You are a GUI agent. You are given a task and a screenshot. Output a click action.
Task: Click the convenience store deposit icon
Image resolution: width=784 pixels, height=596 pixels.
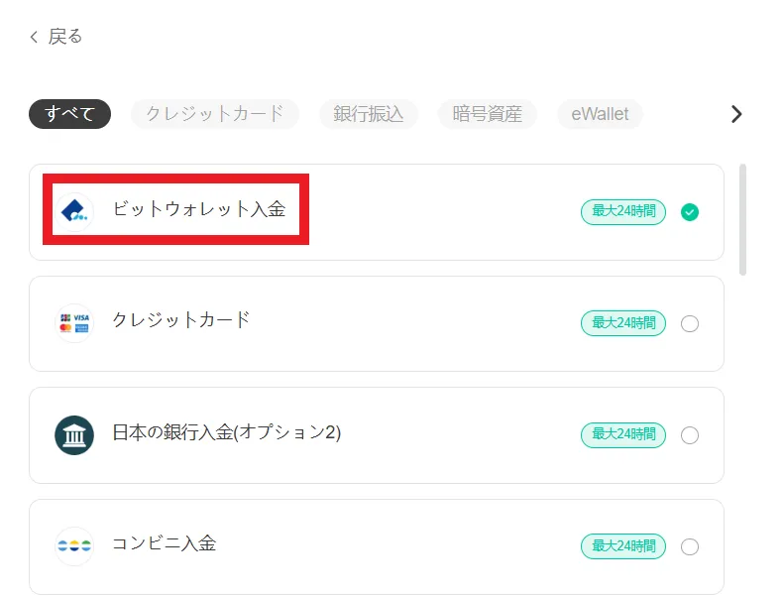pos(74,545)
